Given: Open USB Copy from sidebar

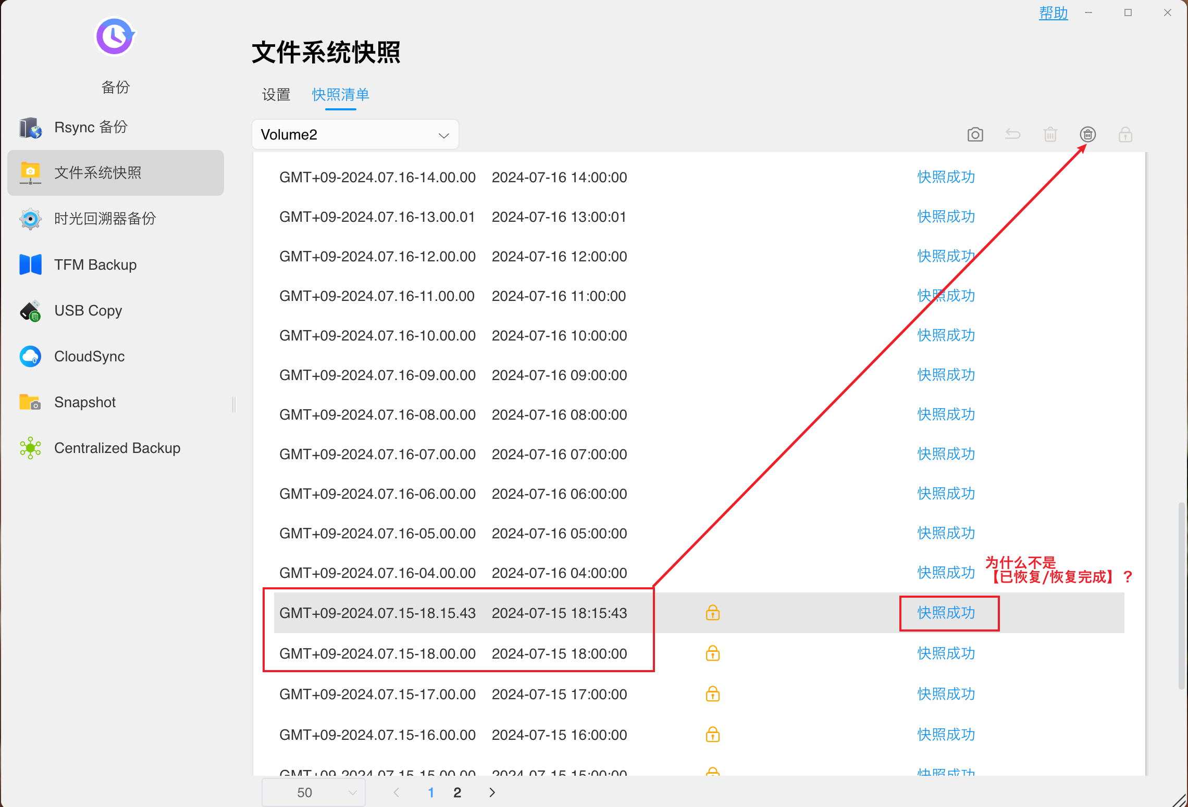Looking at the screenshot, I should pyautogui.click(x=88, y=311).
